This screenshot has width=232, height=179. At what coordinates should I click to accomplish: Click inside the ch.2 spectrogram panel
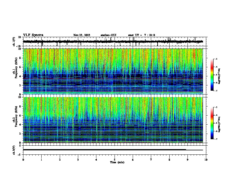[113, 120]
